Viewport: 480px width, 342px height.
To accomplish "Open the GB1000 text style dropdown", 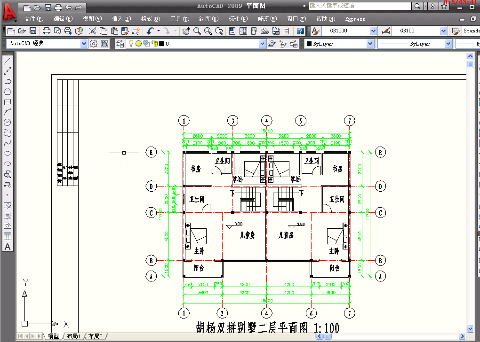I will [373, 31].
